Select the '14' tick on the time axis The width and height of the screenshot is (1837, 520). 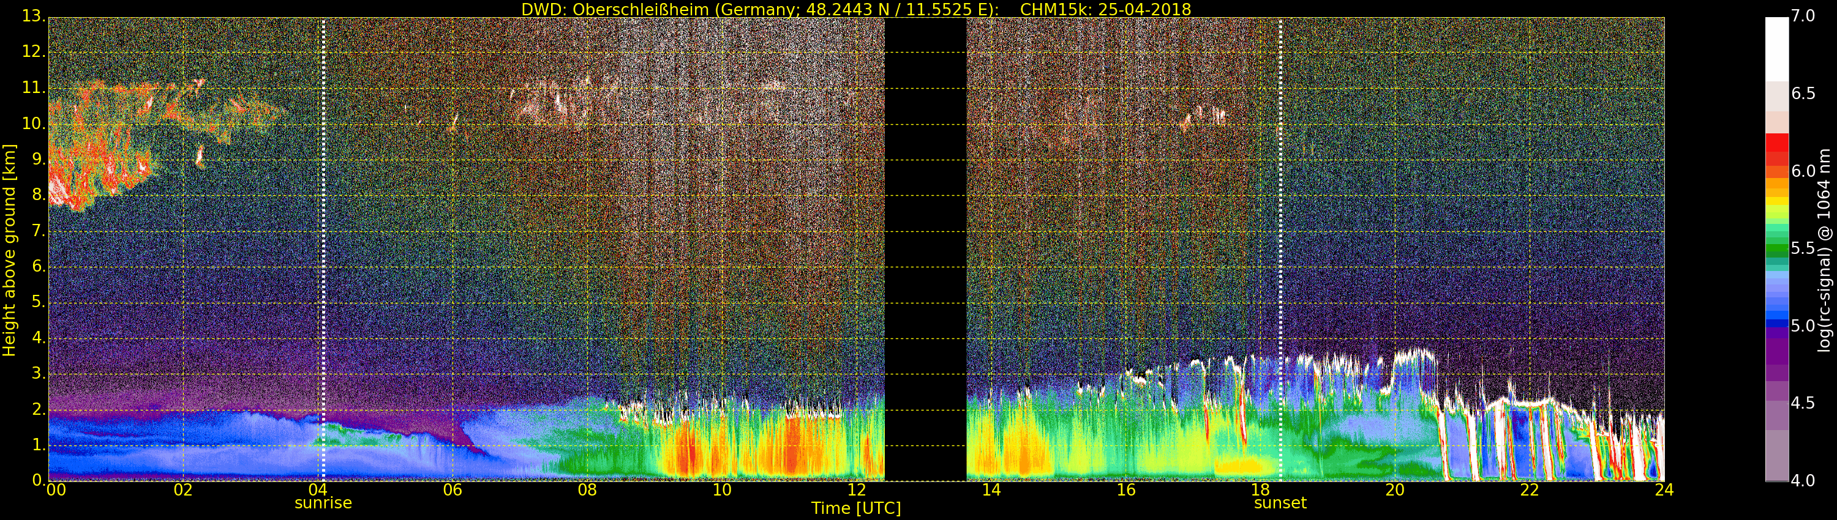pos(991,489)
